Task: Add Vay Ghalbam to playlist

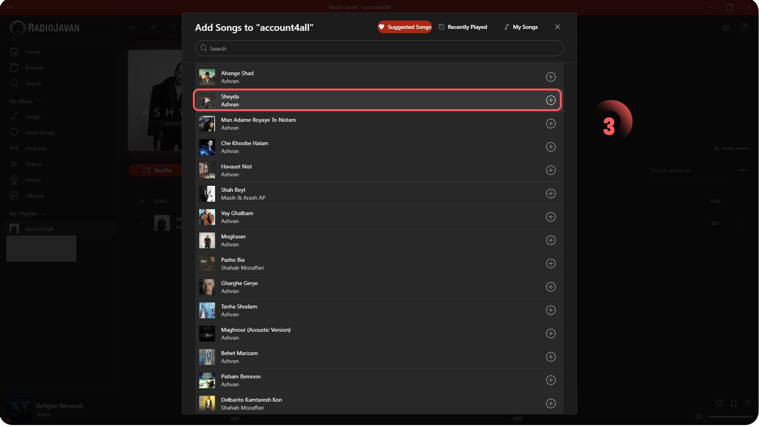Action: [551, 217]
